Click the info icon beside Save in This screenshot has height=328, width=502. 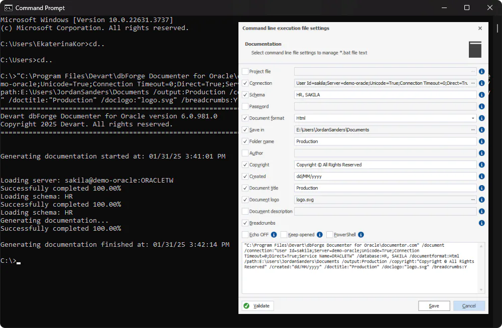(481, 130)
